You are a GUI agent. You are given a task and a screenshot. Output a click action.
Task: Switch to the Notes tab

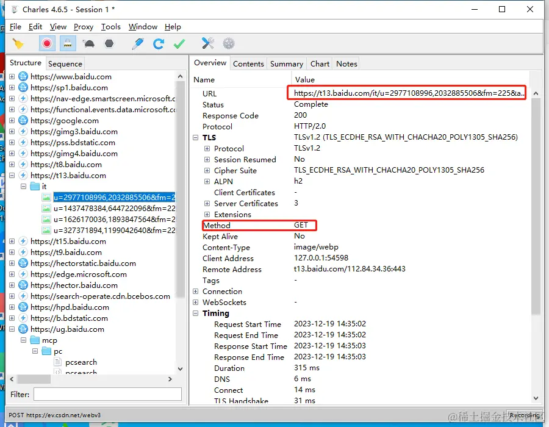(346, 63)
